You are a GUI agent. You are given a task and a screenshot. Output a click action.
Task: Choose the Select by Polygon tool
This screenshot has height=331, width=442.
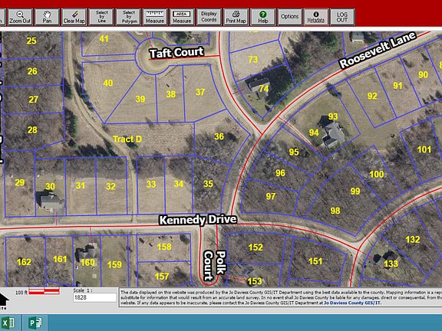(129, 17)
